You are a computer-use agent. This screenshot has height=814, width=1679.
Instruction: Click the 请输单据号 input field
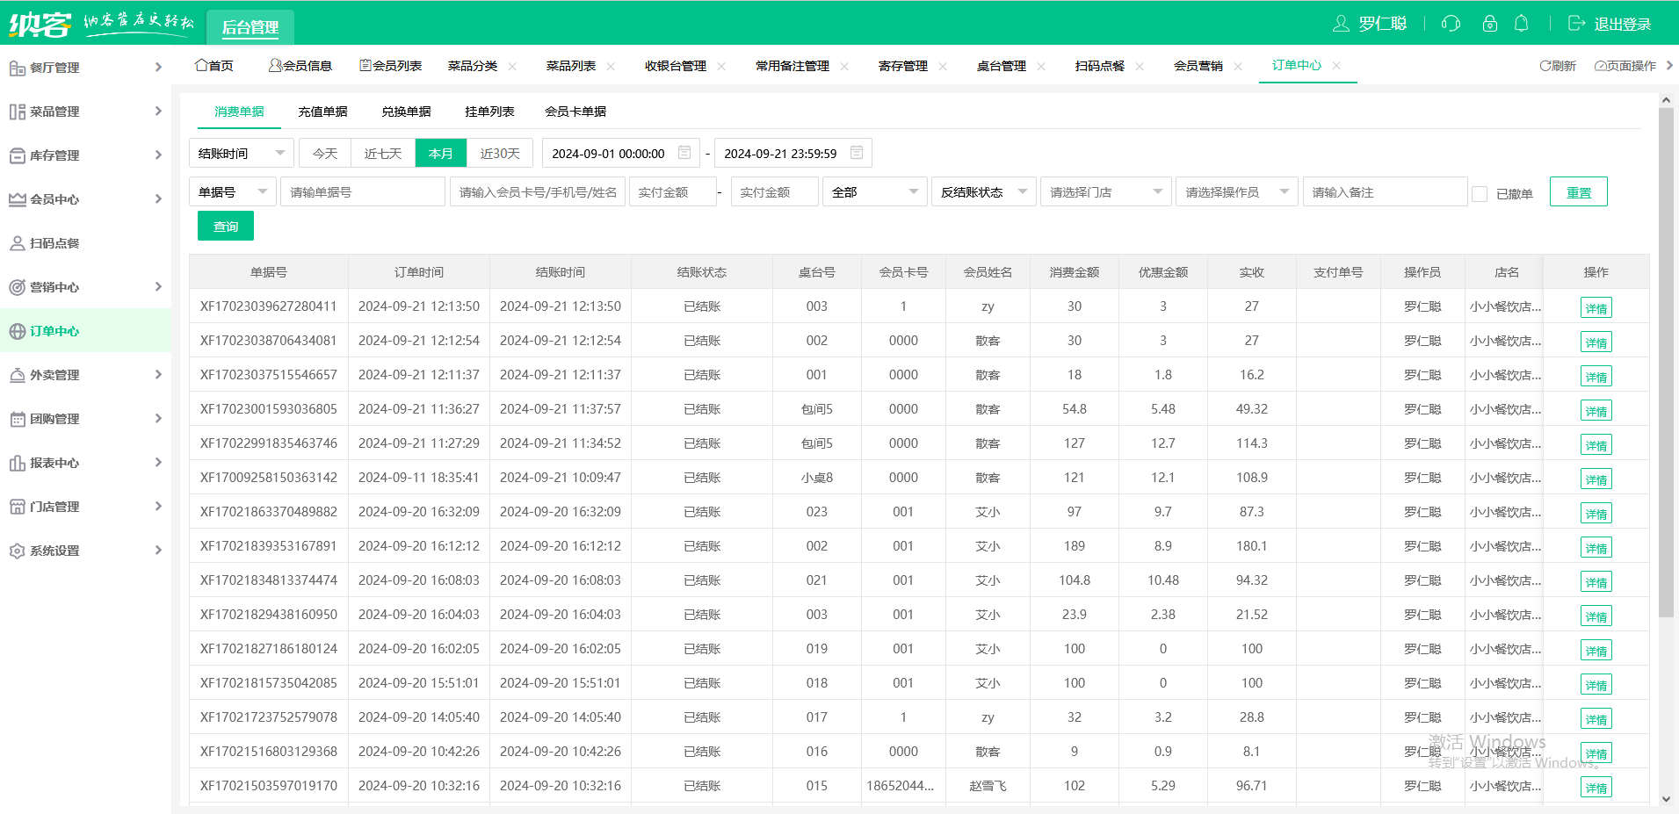pyautogui.click(x=362, y=192)
